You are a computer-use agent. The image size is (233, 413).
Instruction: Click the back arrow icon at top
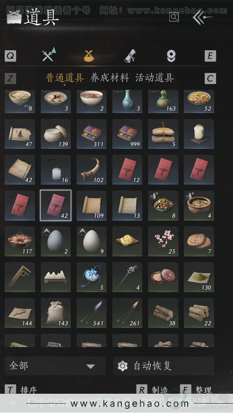[x=202, y=17]
